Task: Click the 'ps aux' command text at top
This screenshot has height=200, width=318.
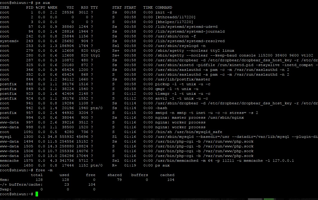Action: pyautogui.click(x=43, y=3)
